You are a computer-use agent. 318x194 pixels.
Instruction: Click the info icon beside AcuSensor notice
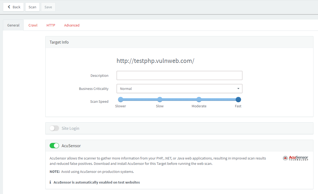50,182
